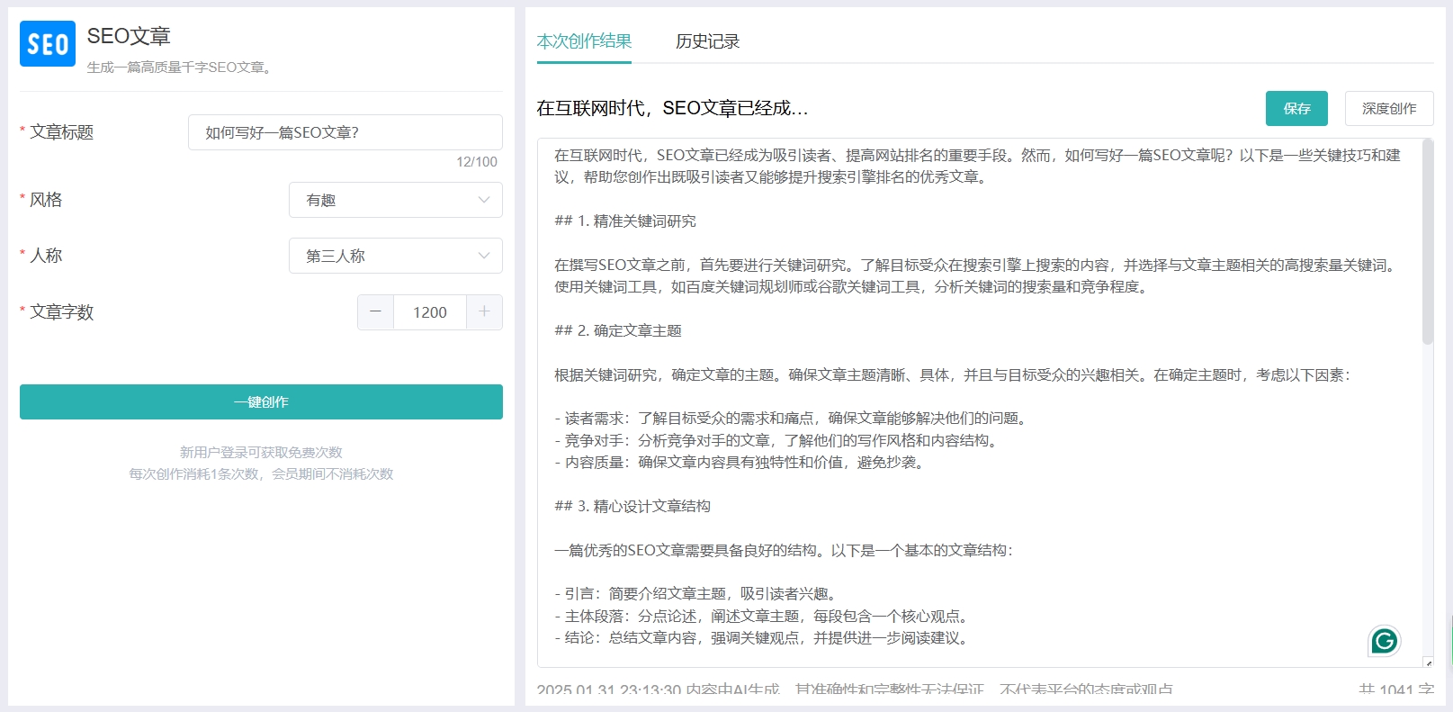Click the resize handle of text area

(x=1429, y=662)
